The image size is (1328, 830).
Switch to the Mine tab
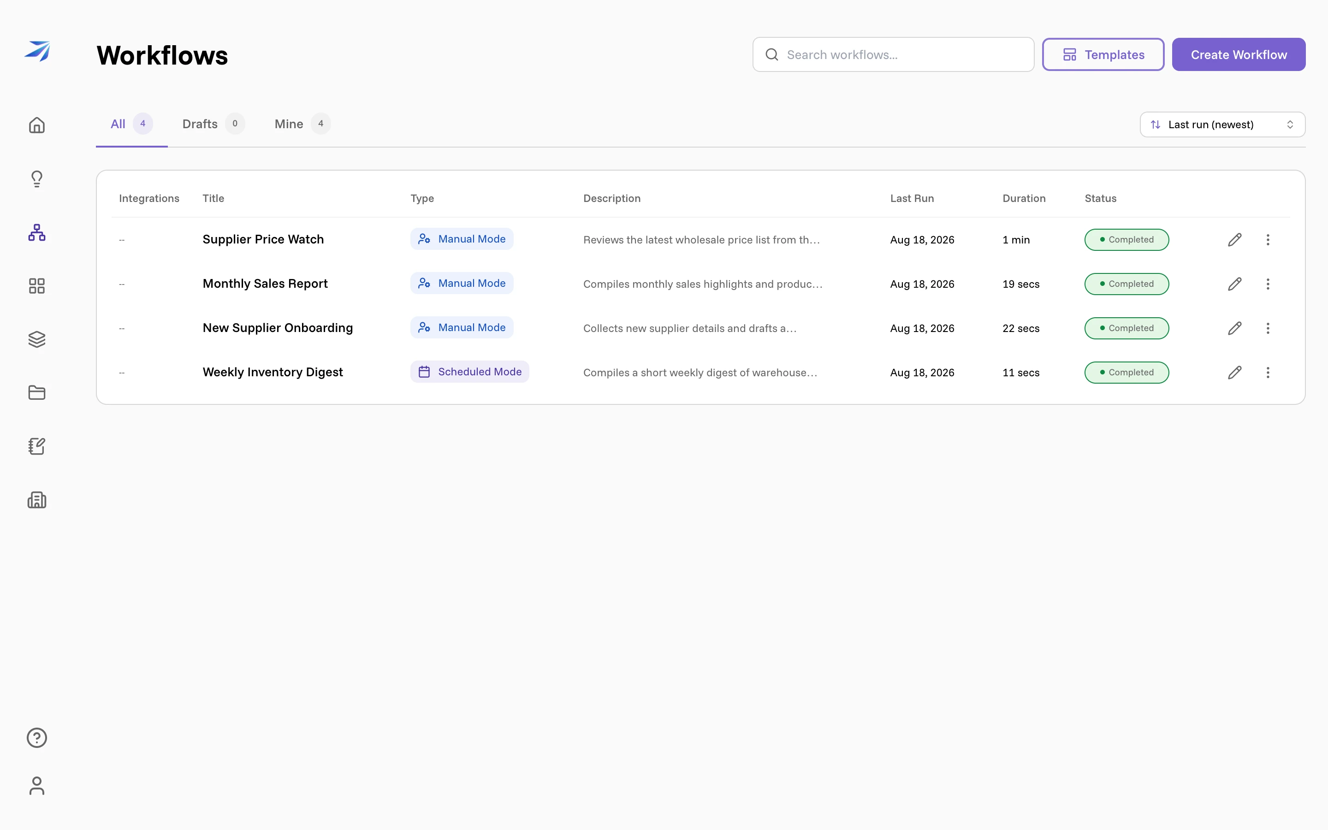pyautogui.click(x=302, y=124)
